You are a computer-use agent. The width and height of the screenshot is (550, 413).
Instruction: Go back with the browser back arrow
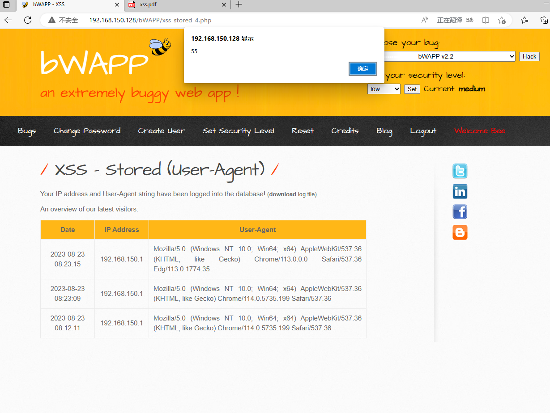pos(8,20)
